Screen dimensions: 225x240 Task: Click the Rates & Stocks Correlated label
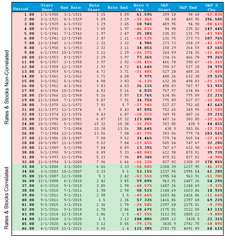6,198
